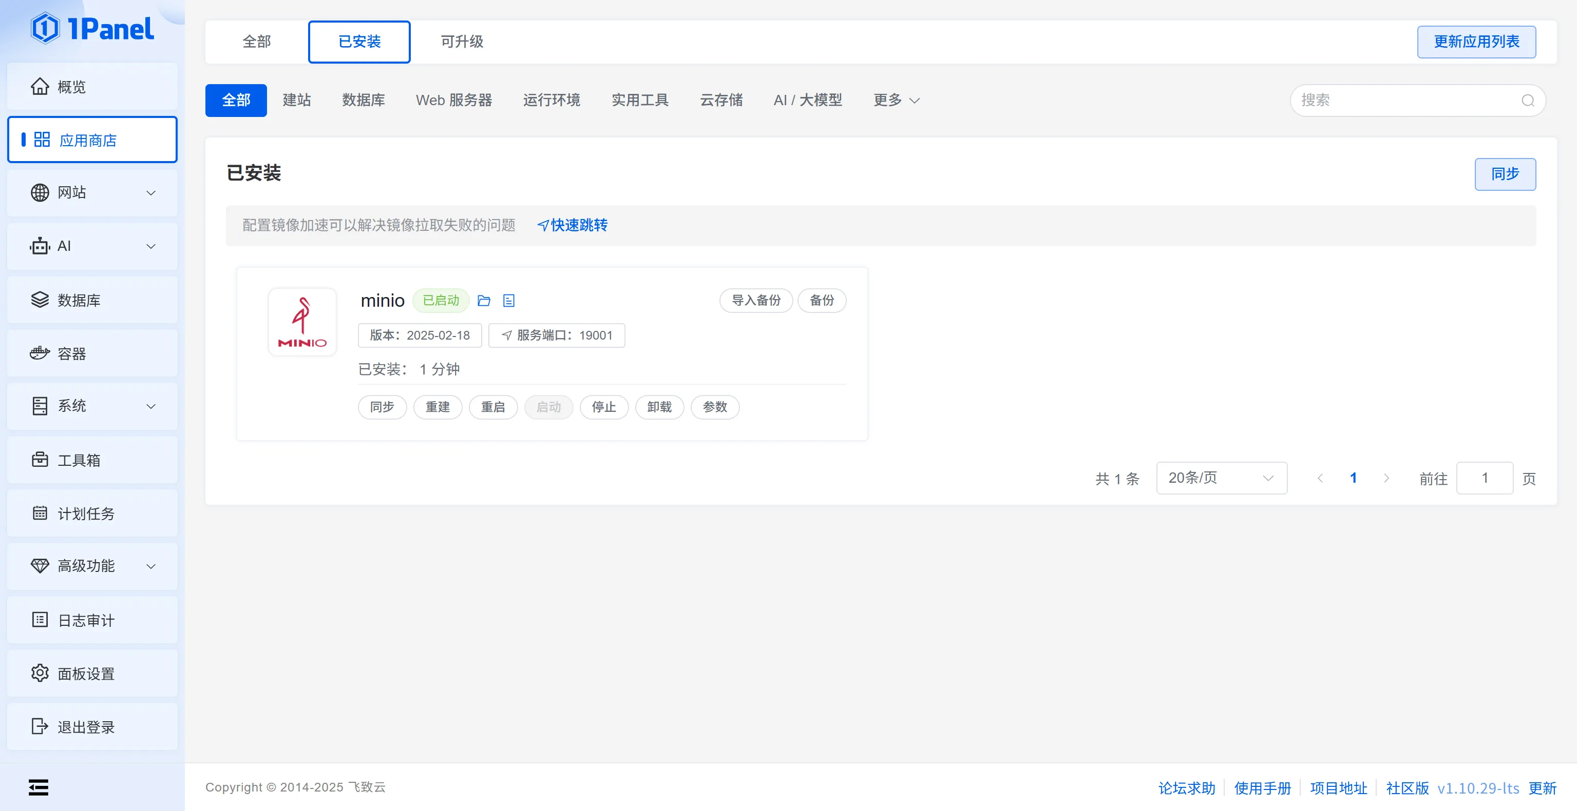Click 搜索 input field
Viewport: 1577px width, 811px height.
[x=1402, y=101]
